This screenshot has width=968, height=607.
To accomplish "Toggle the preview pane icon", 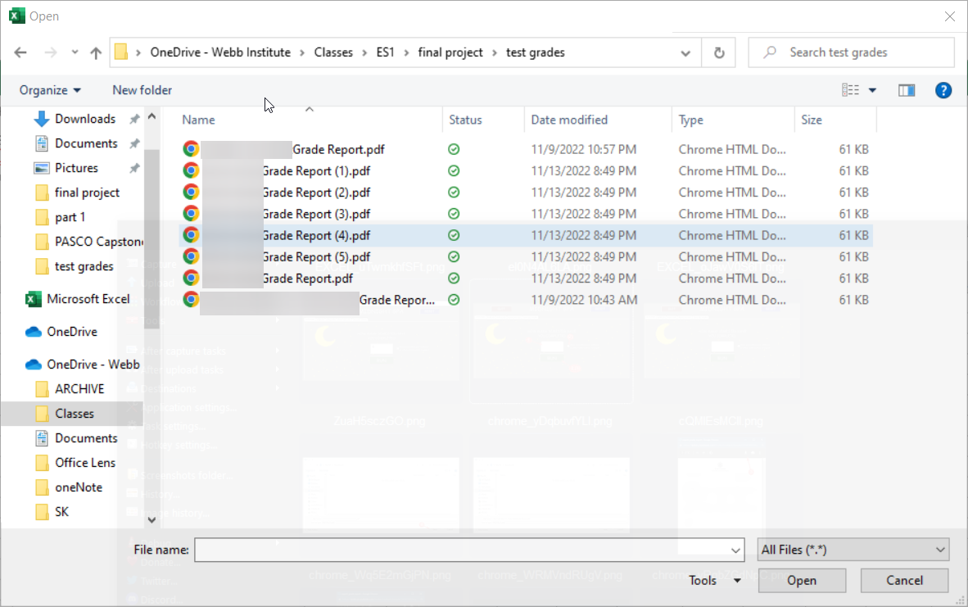I will 906,90.
